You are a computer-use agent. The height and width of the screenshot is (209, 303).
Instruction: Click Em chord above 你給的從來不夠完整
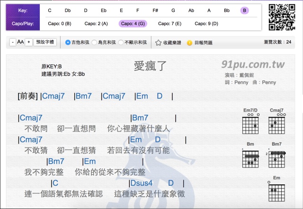coord(90,161)
